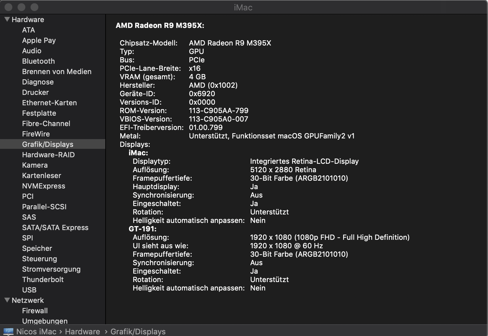Open the Fibre-Channel entry
The height and width of the screenshot is (336, 488).
[x=46, y=123]
